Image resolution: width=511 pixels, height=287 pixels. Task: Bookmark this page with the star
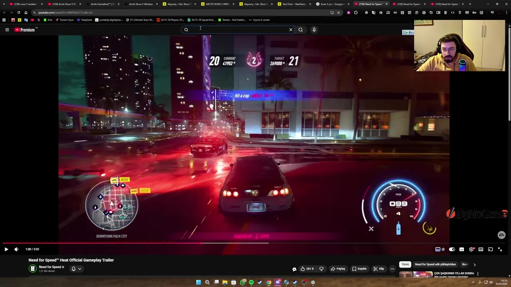click(339, 12)
